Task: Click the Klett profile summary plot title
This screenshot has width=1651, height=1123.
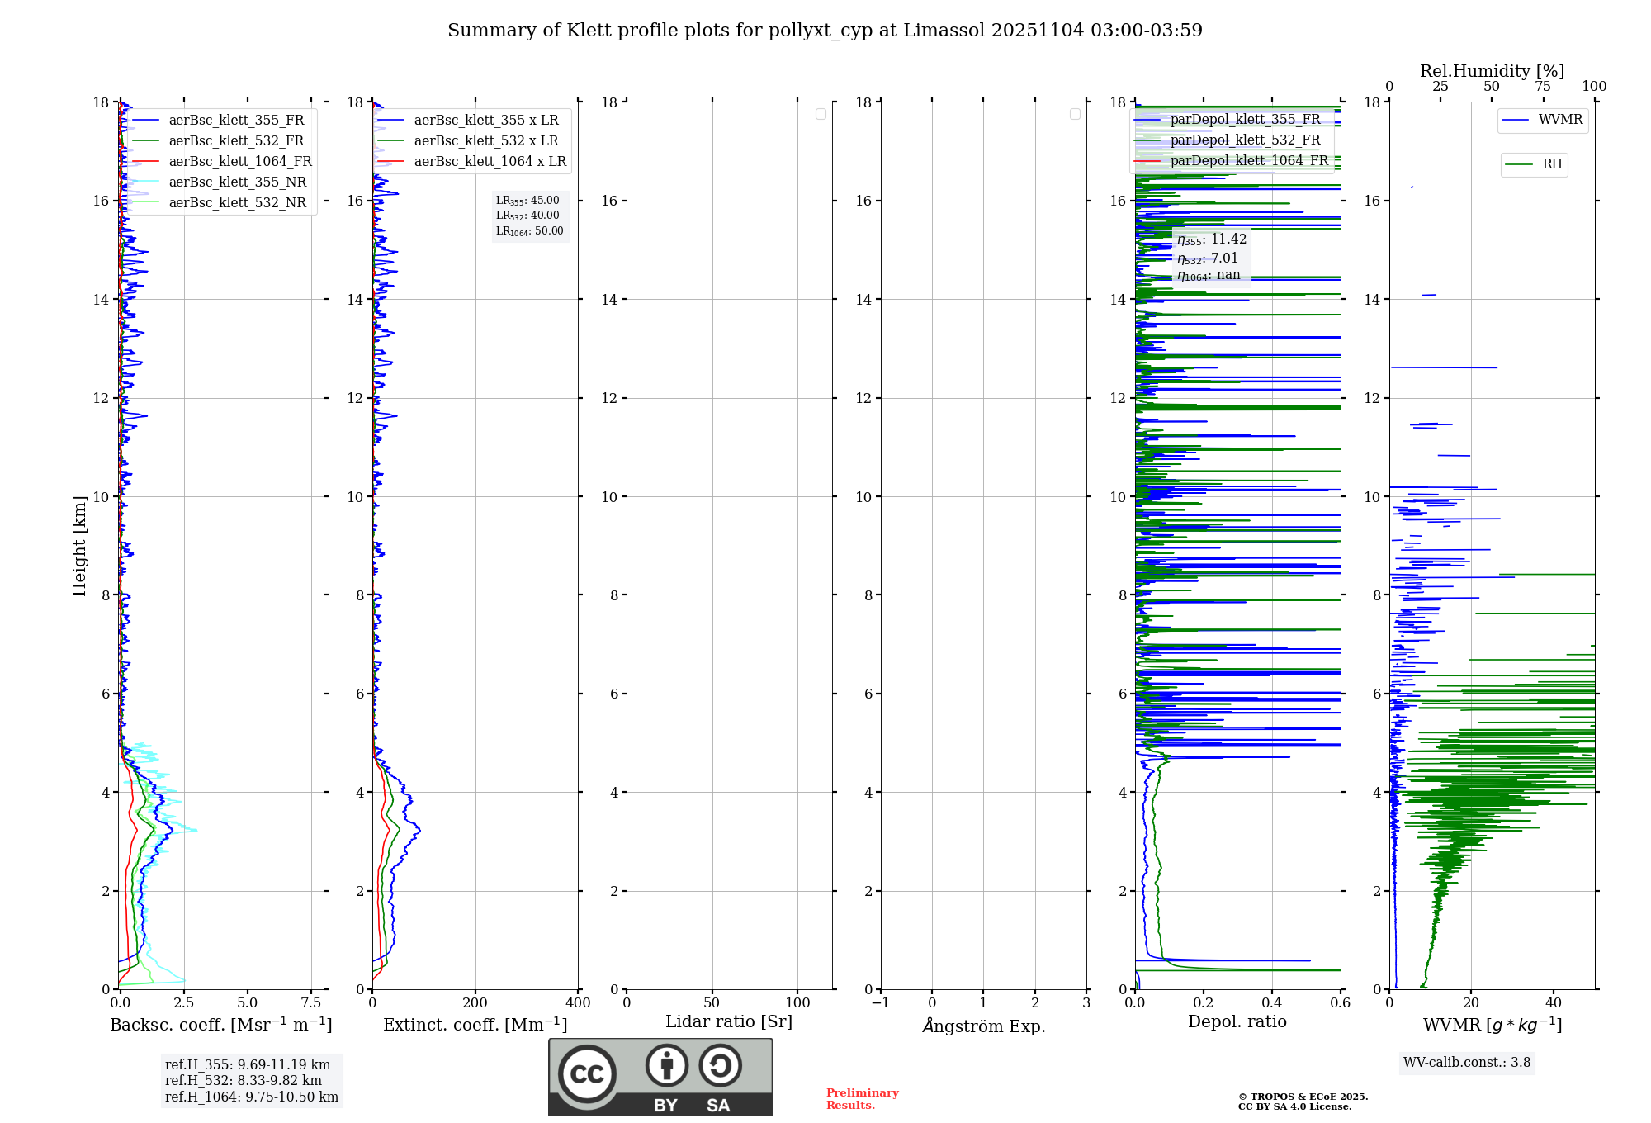Action: [x=825, y=31]
